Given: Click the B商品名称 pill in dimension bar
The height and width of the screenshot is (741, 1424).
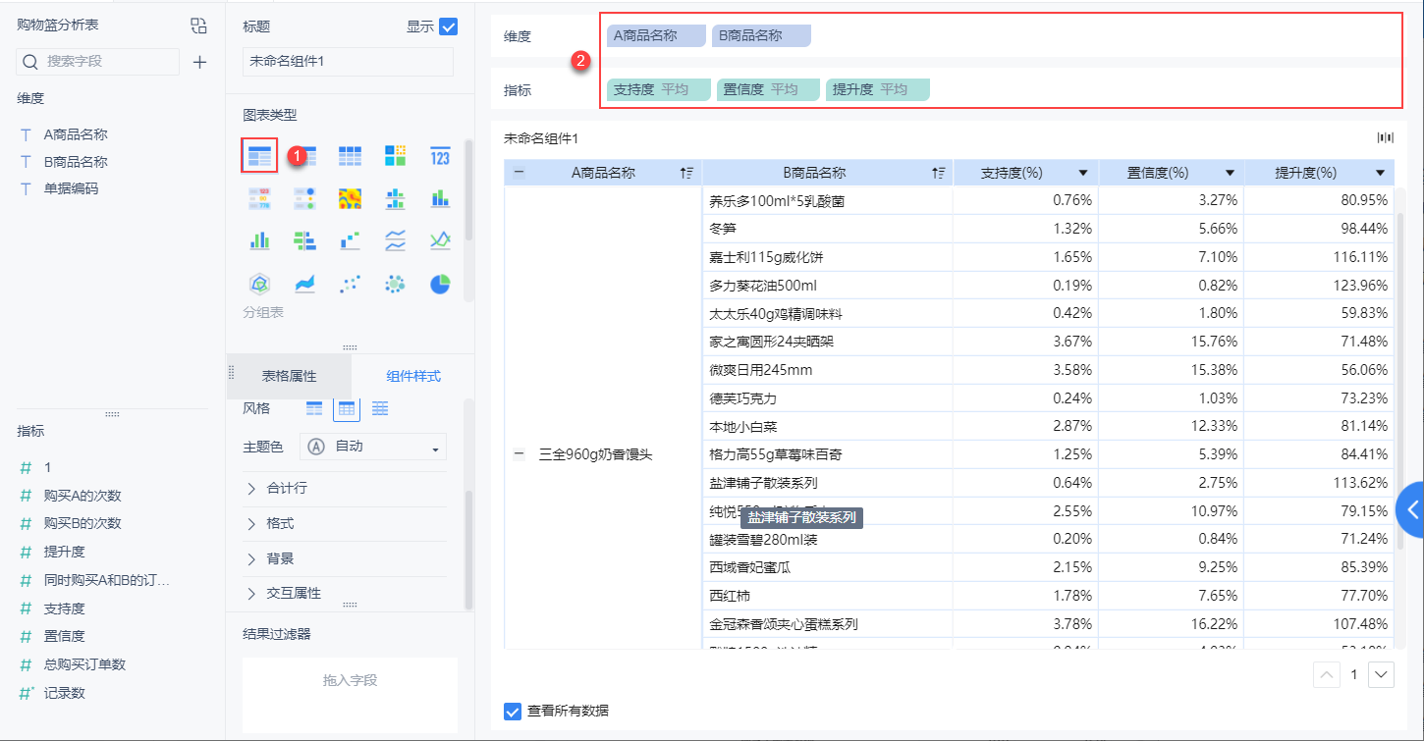Looking at the screenshot, I should click(761, 35).
